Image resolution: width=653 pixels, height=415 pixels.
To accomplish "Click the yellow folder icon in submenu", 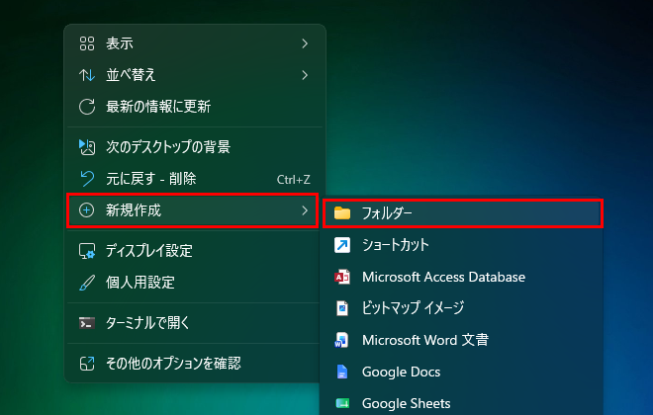I will click(342, 213).
